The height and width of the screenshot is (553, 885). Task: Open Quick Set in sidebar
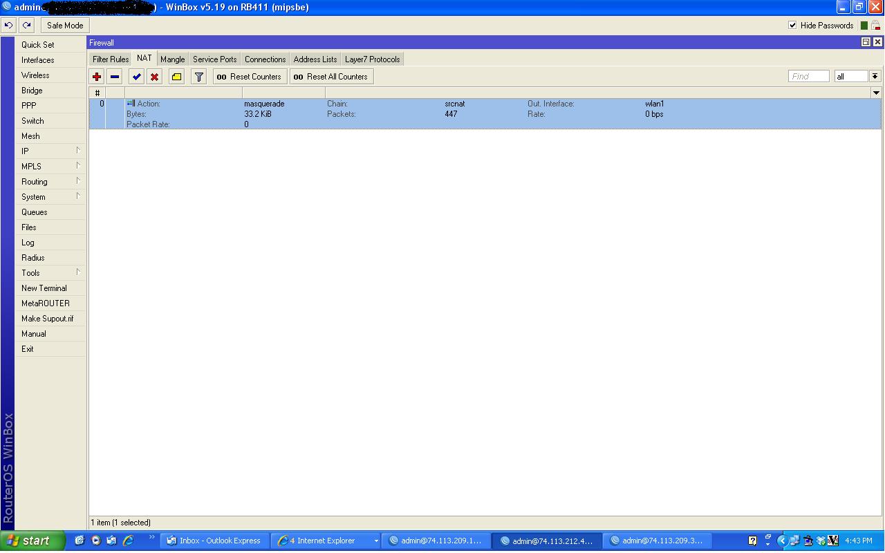50,44
